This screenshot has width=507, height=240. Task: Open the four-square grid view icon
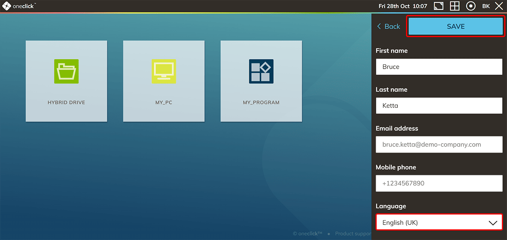[455, 6]
